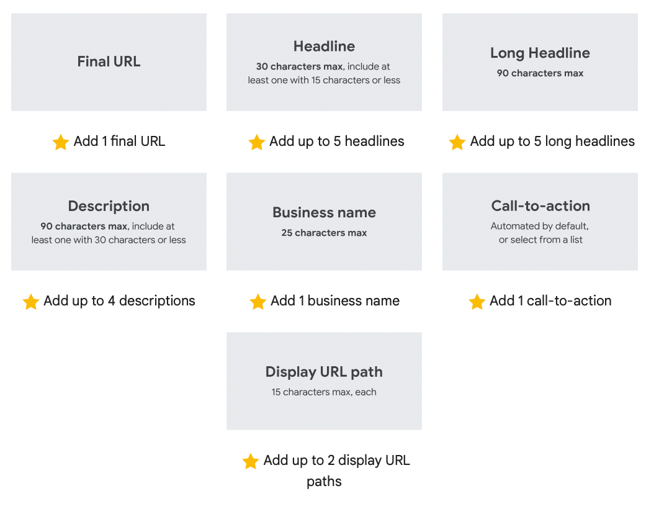Click the Add 1 final URL text
This screenshot has height=509, width=659.
click(x=119, y=142)
